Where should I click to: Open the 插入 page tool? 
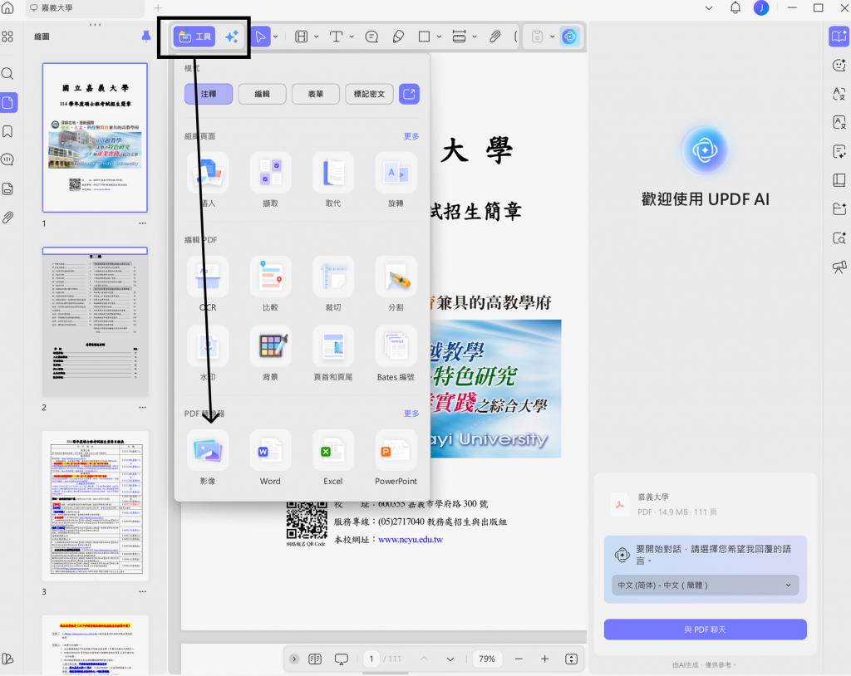pyautogui.click(x=208, y=180)
